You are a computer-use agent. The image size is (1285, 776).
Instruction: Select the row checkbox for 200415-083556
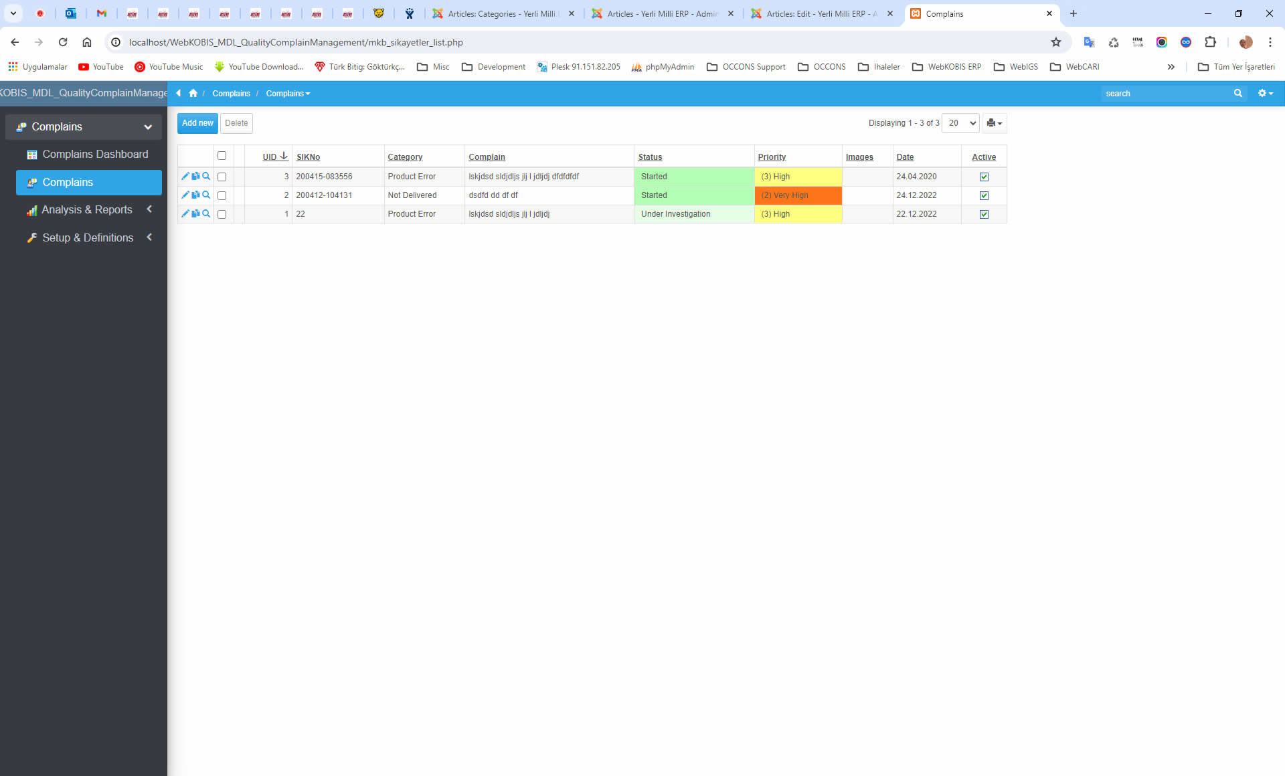pos(222,177)
